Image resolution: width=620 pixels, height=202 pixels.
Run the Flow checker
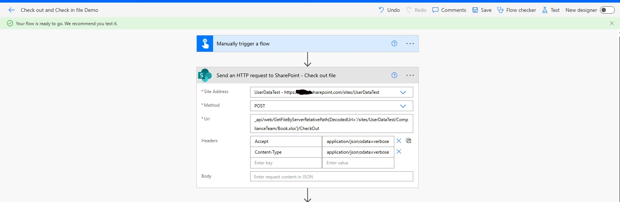(517, 10)
